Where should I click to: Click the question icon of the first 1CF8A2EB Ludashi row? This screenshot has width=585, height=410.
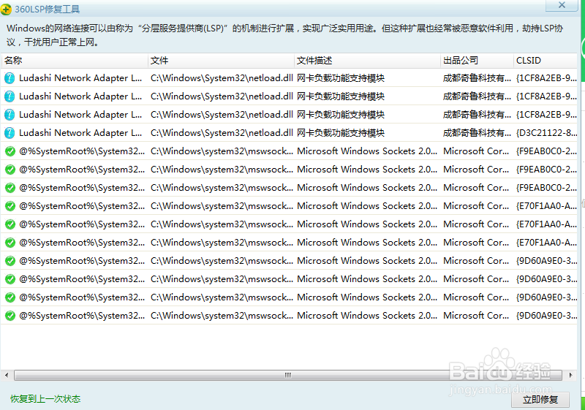10,78
